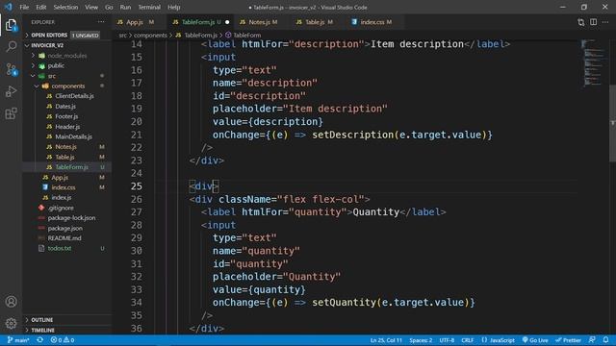Open the Extensions view
616x346 pixels.
point(11,113)
